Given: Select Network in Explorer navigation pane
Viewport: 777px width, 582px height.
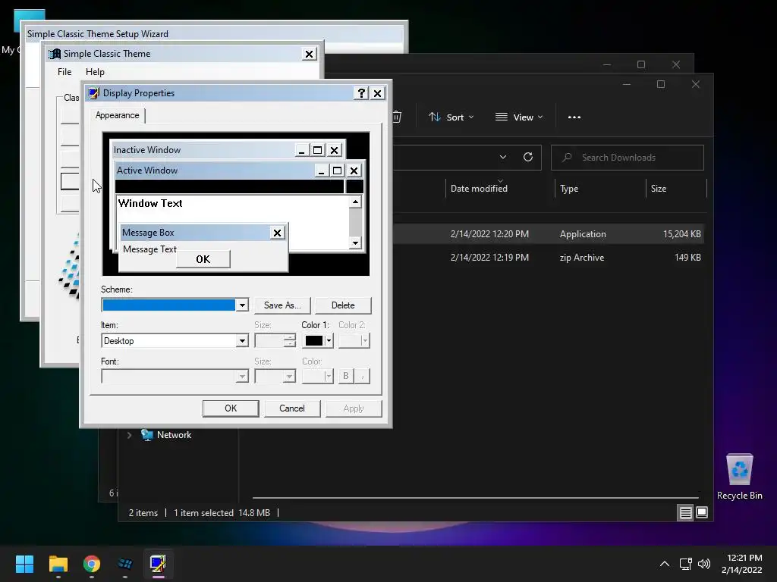Looking at the screenshot, I should (174, 435).
